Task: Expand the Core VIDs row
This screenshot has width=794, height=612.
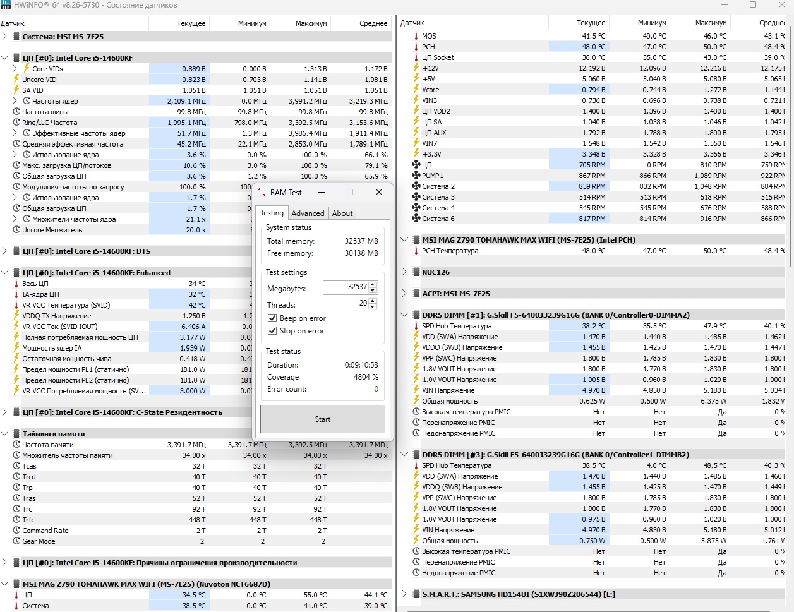Action: tap(15, 69)
